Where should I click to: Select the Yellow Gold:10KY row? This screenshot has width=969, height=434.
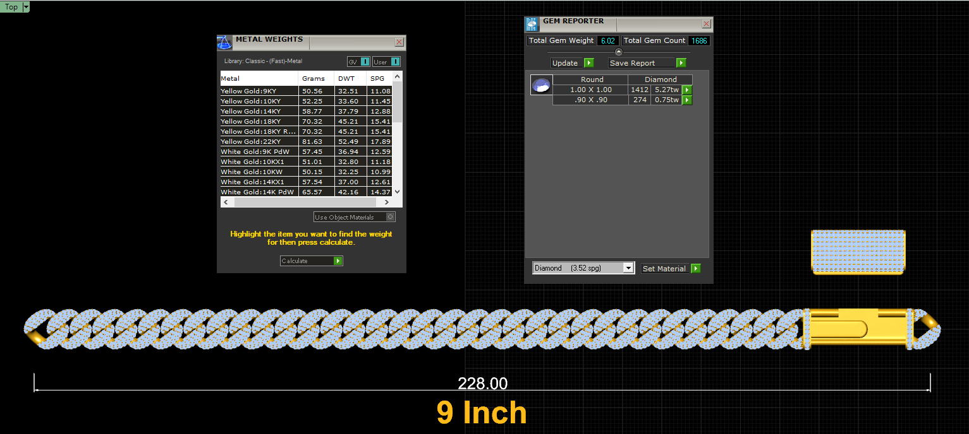(x=306, y=101)
